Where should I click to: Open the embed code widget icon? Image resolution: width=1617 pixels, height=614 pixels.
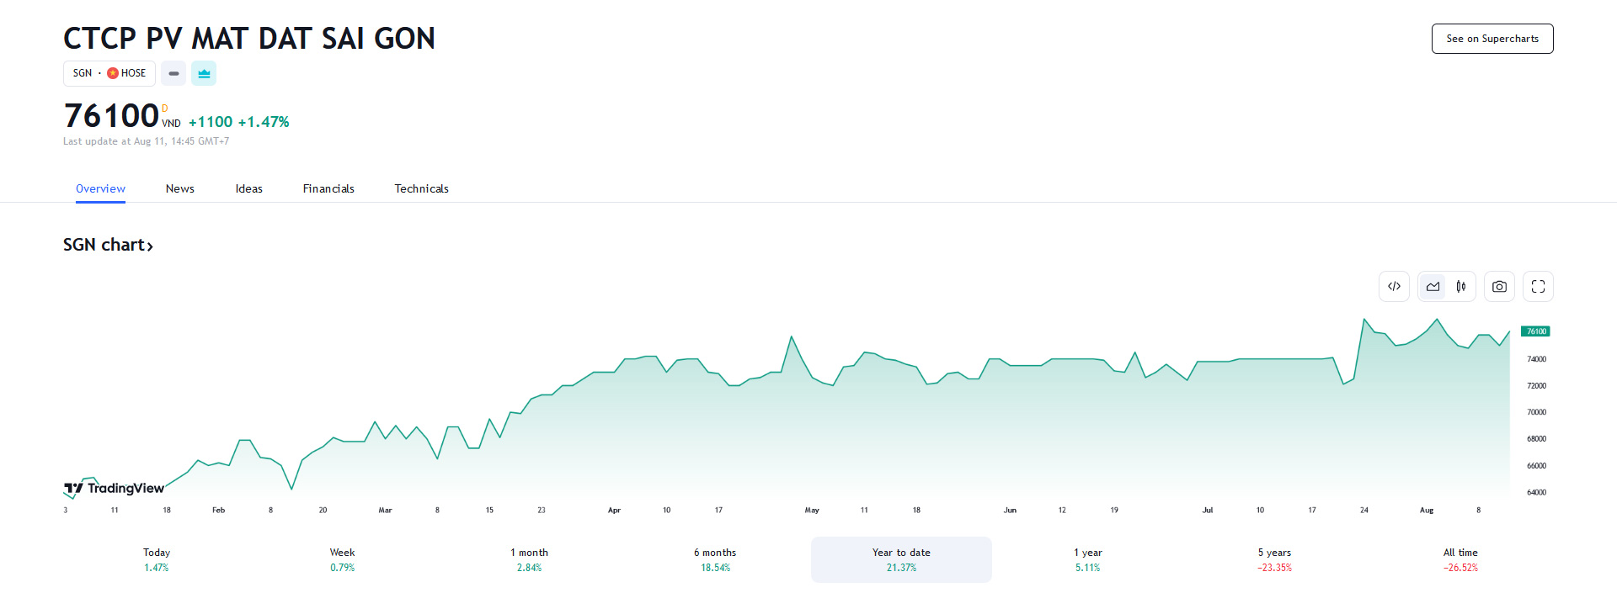tap(1394, 287)
